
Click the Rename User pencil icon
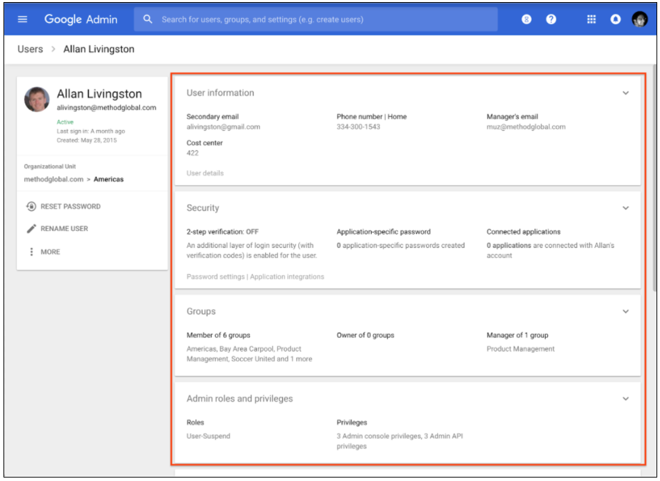click(x=31, y=229)
